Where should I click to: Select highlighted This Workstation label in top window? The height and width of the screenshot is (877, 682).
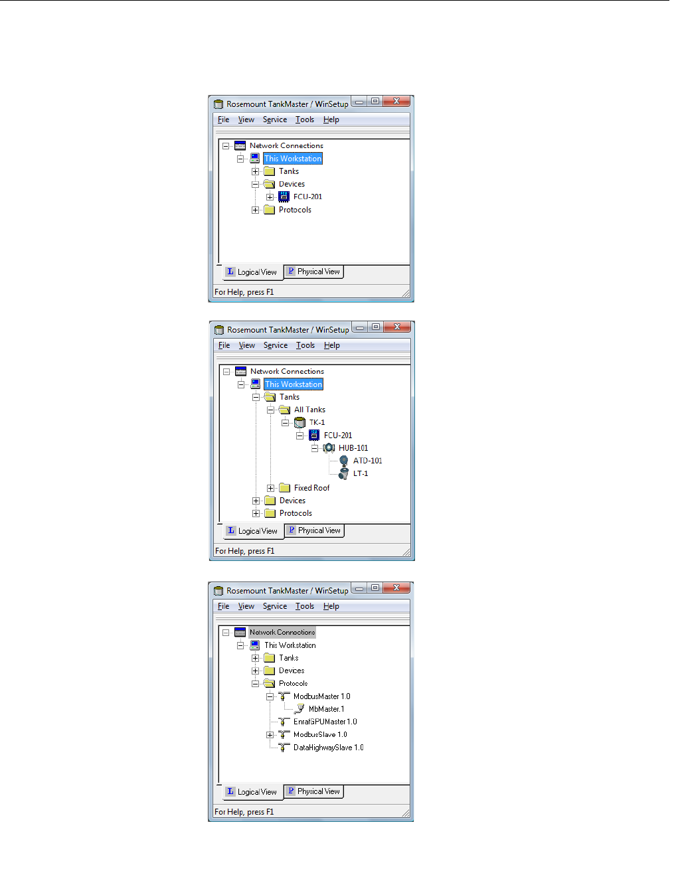(293, 159)
